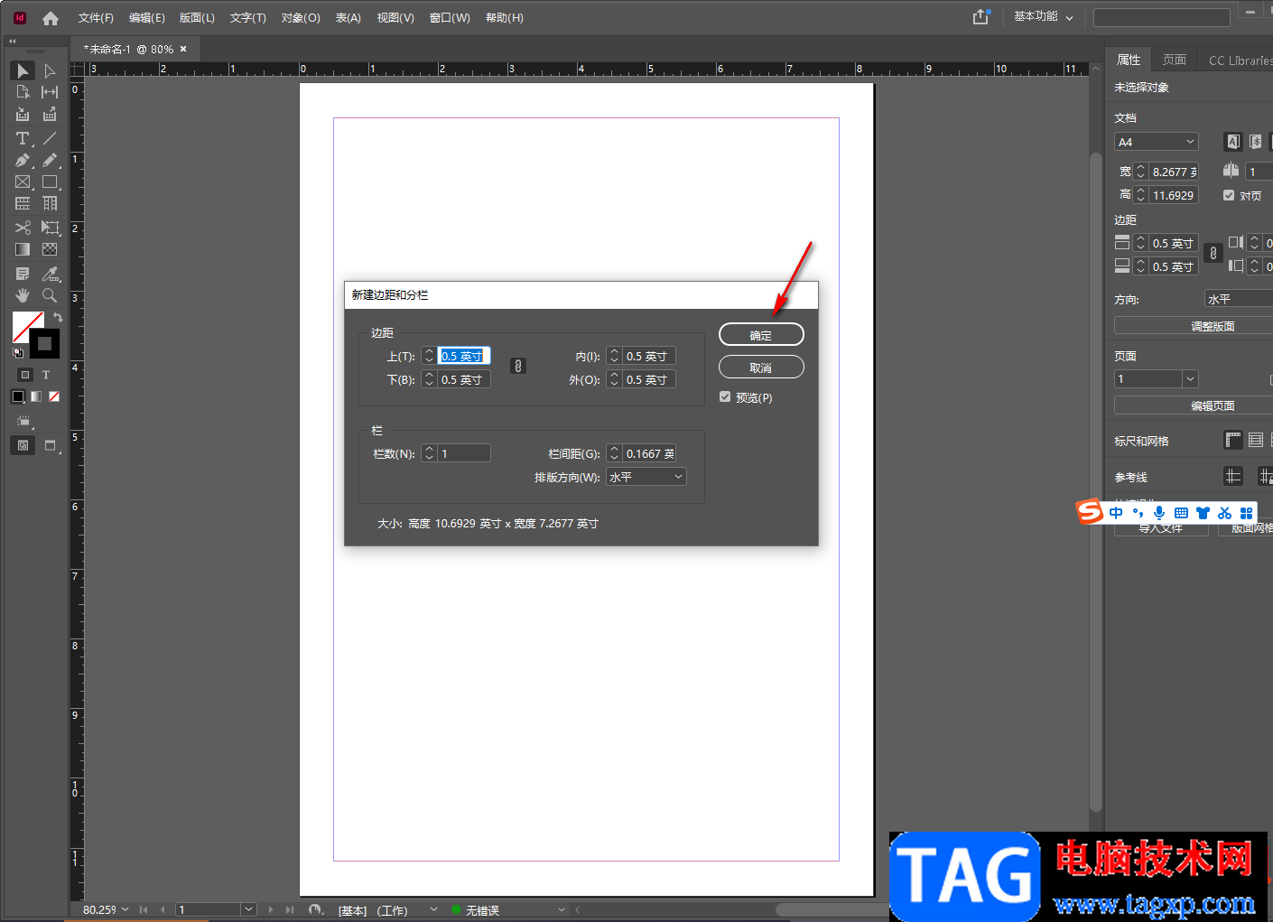Click the 调整版面 button
The width and height of the screenshot is (1273, 922).
(1194, 326)
